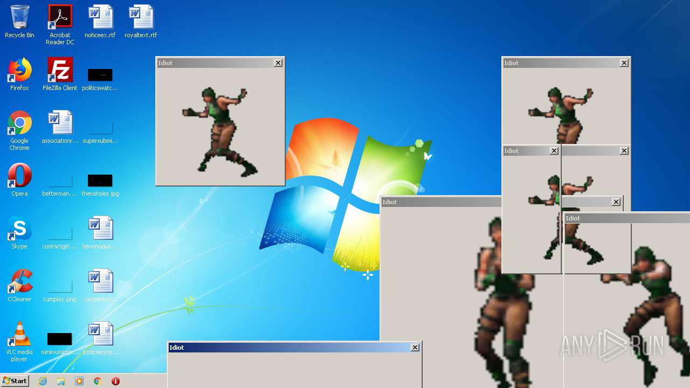
Task: Open the Start menu
Action: click(x=15, y=381)
